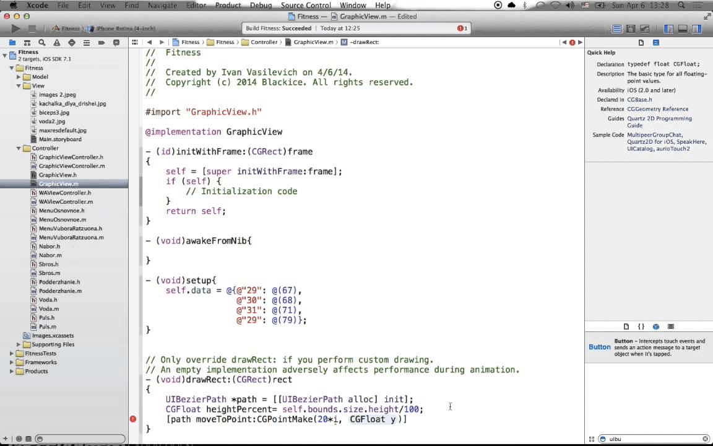Open Spotlight search in menu bar
The height and width of the screenshot is (446, 713).
click(x=681, y=5)
